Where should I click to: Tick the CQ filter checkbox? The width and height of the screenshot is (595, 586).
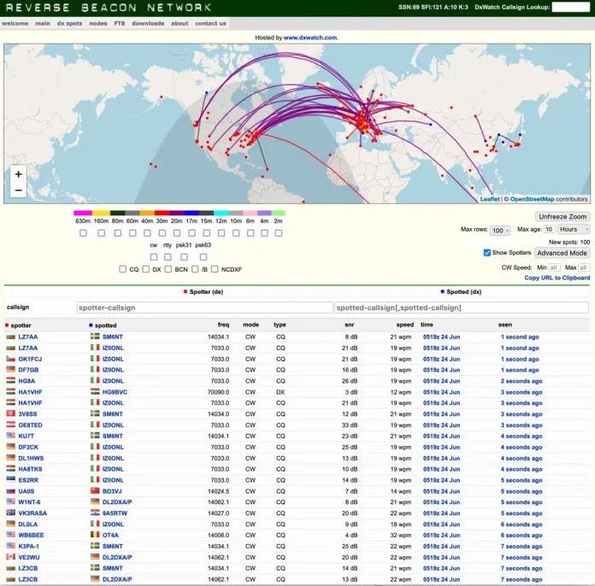pos(123,269)
